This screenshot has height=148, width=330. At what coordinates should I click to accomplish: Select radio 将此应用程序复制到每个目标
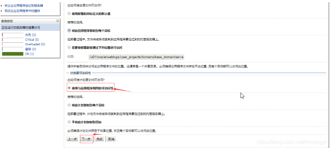(69, 31)
